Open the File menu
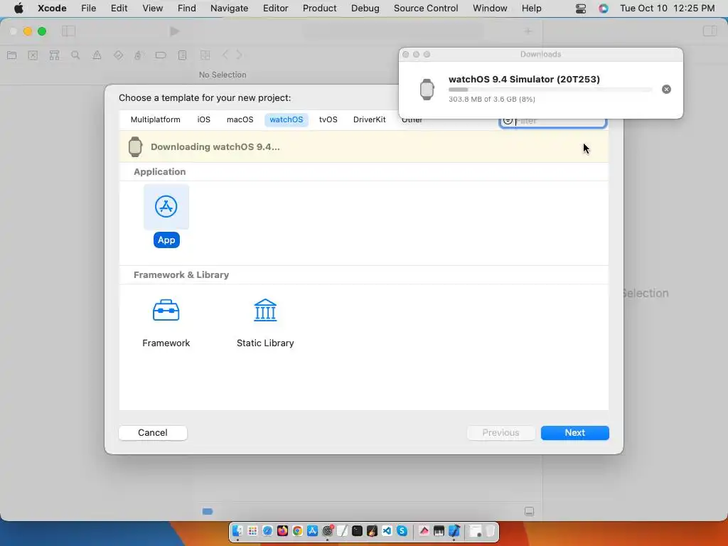This screenshot has width=728, height=546. [88, 9]
